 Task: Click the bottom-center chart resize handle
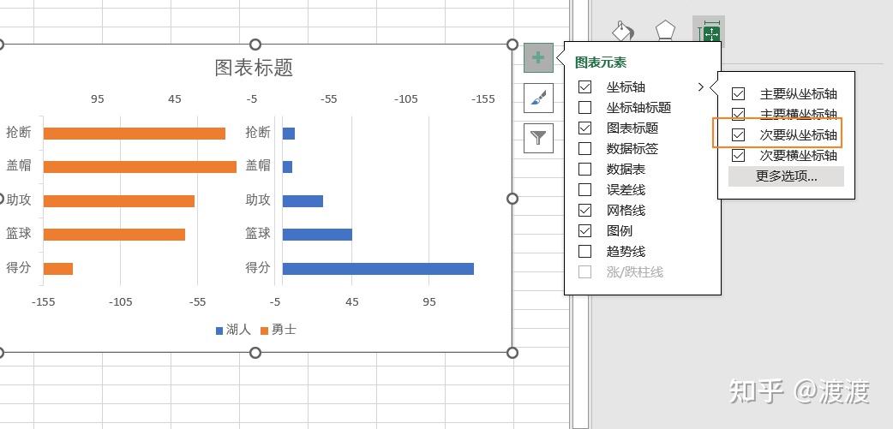[255, 353]
